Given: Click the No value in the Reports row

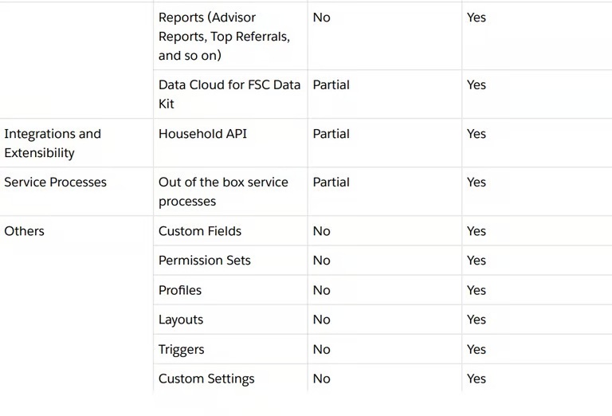Looking at the screenshot, I should pyautogui.click(x=321, y=18).
